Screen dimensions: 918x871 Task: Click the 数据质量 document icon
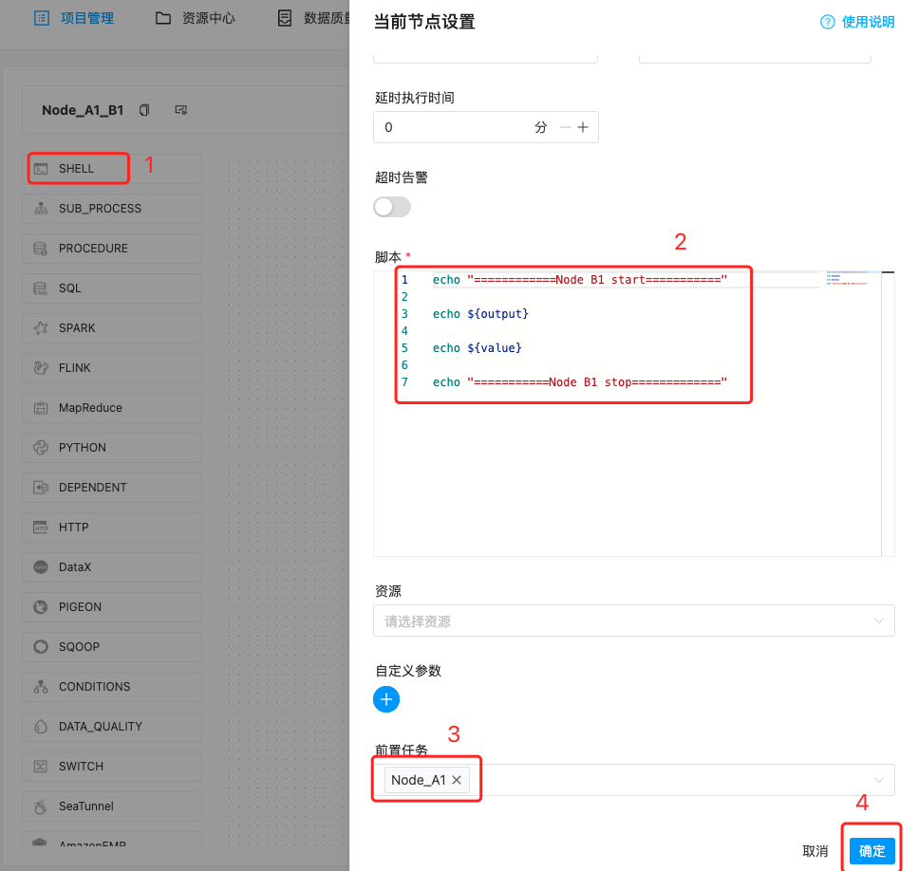point(285,18)
